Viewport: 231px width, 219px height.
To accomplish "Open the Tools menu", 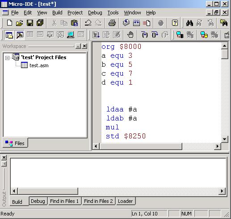I will tap(113, 13).
